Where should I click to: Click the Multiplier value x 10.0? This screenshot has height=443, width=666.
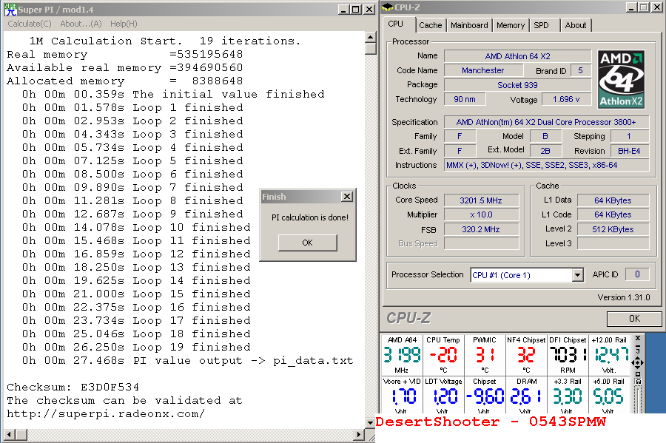tap(481, 214)
